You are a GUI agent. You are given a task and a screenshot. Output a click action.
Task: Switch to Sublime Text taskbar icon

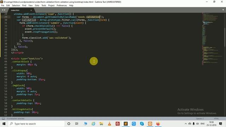126,124
